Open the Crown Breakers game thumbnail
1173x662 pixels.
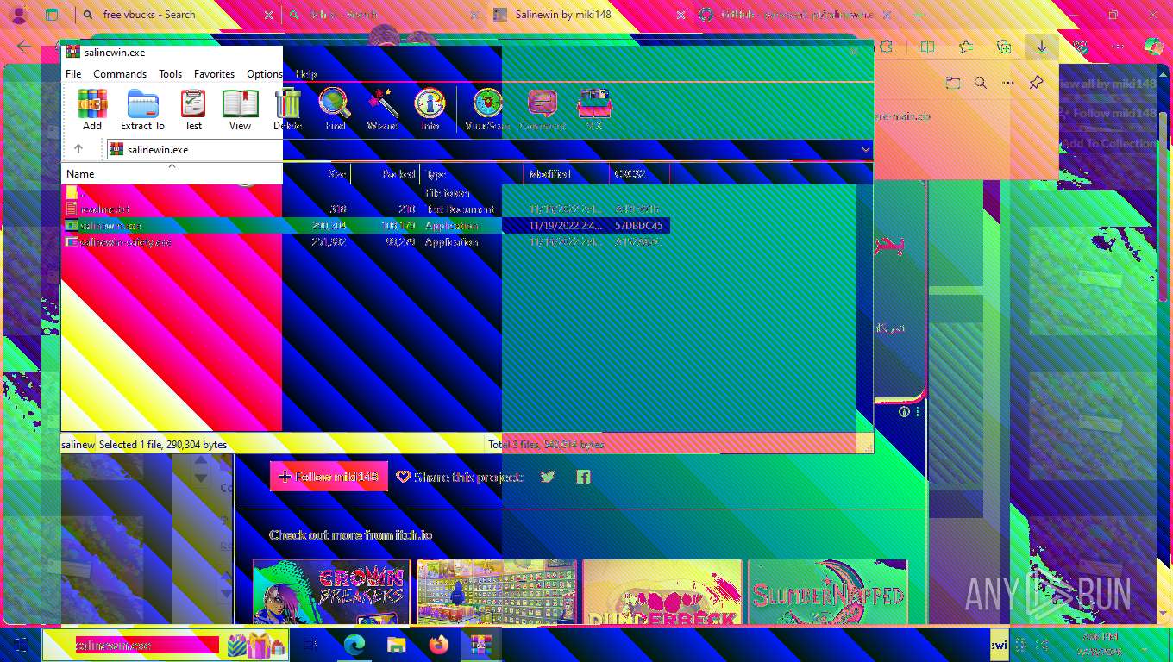(x=331, y=593)
